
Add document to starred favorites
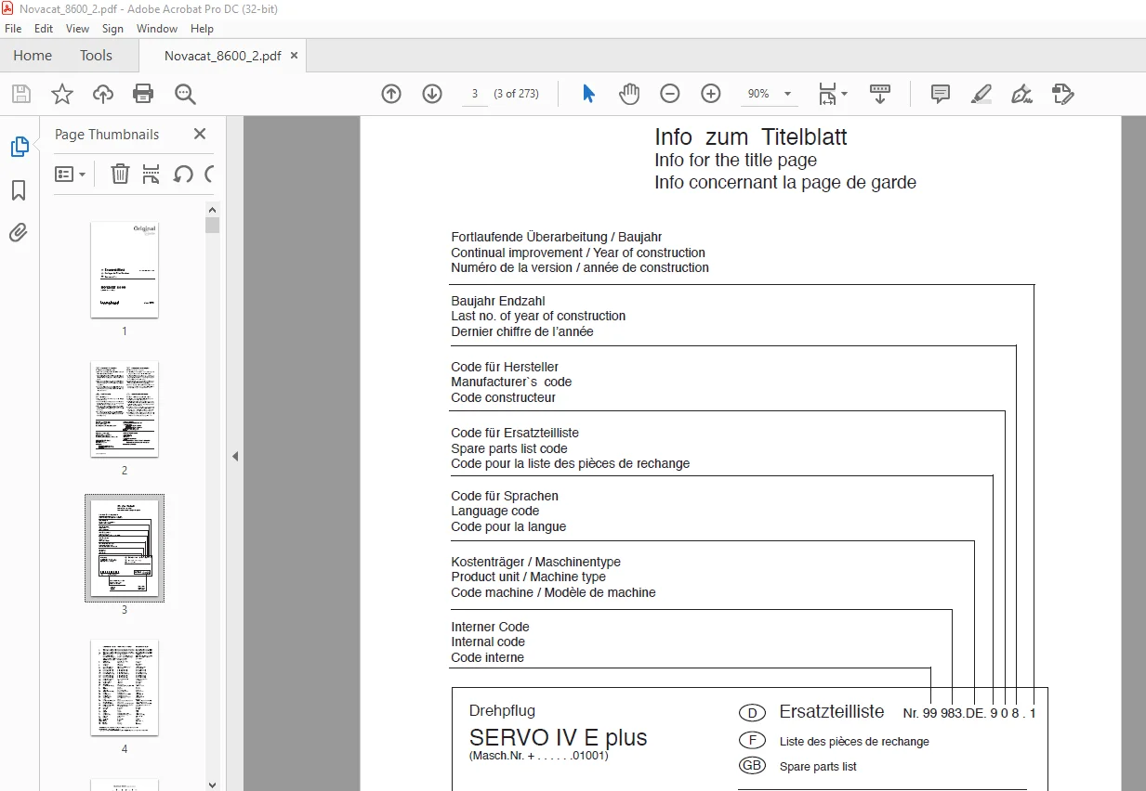61,94
